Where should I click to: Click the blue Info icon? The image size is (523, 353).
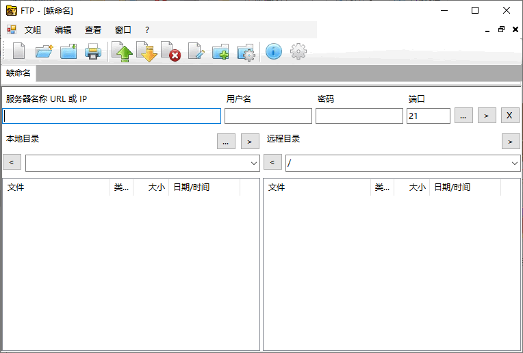pos(274,52)
